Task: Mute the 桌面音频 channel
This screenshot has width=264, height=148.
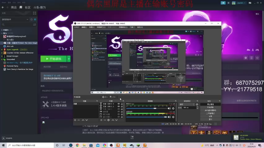Action: click(169, 117)
